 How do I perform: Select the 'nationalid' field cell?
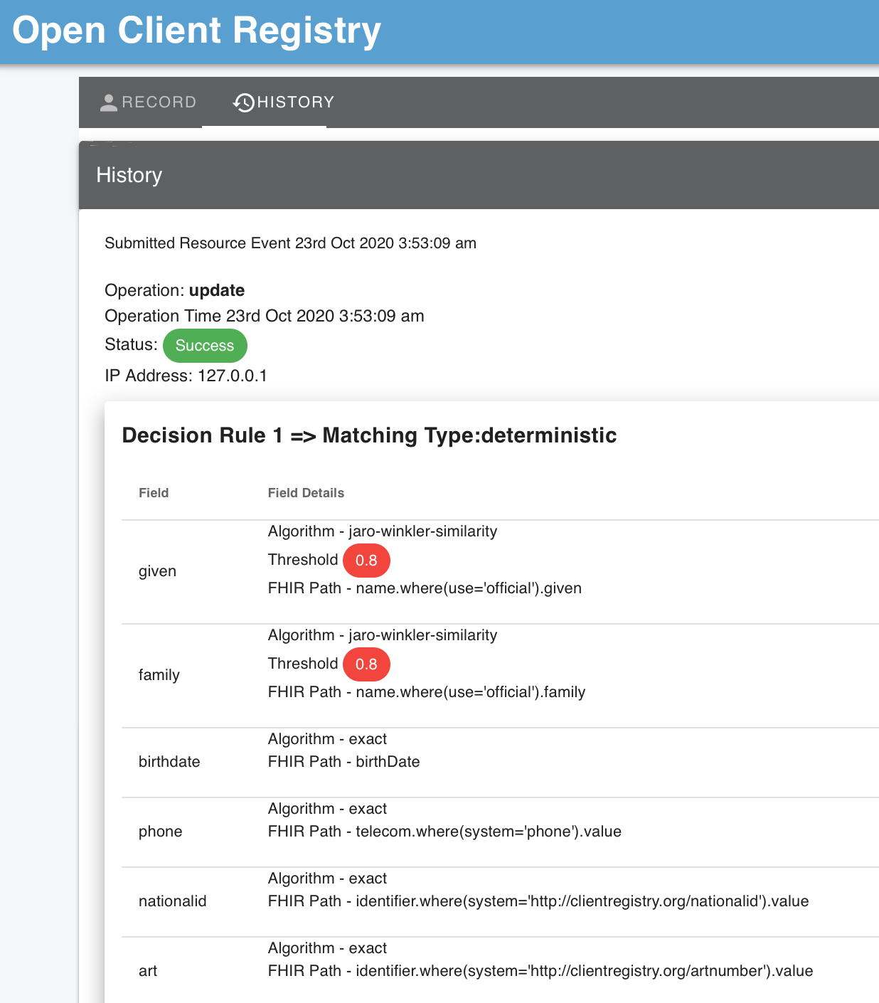coord(173,901)
